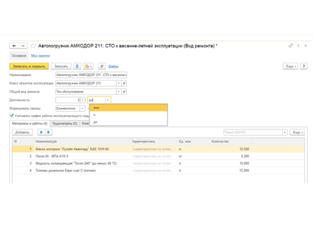This screenshot has width=314, height=225.
Task: Click the paperclip attachments icon
Action: 102,66
